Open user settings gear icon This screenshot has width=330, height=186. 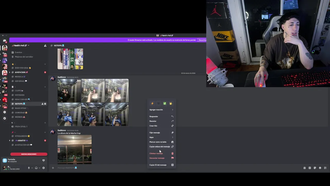(x=43, y=168)
